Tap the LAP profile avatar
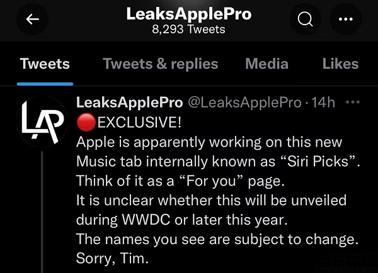Viewport: 378px width, 273px height. (42, 121)
